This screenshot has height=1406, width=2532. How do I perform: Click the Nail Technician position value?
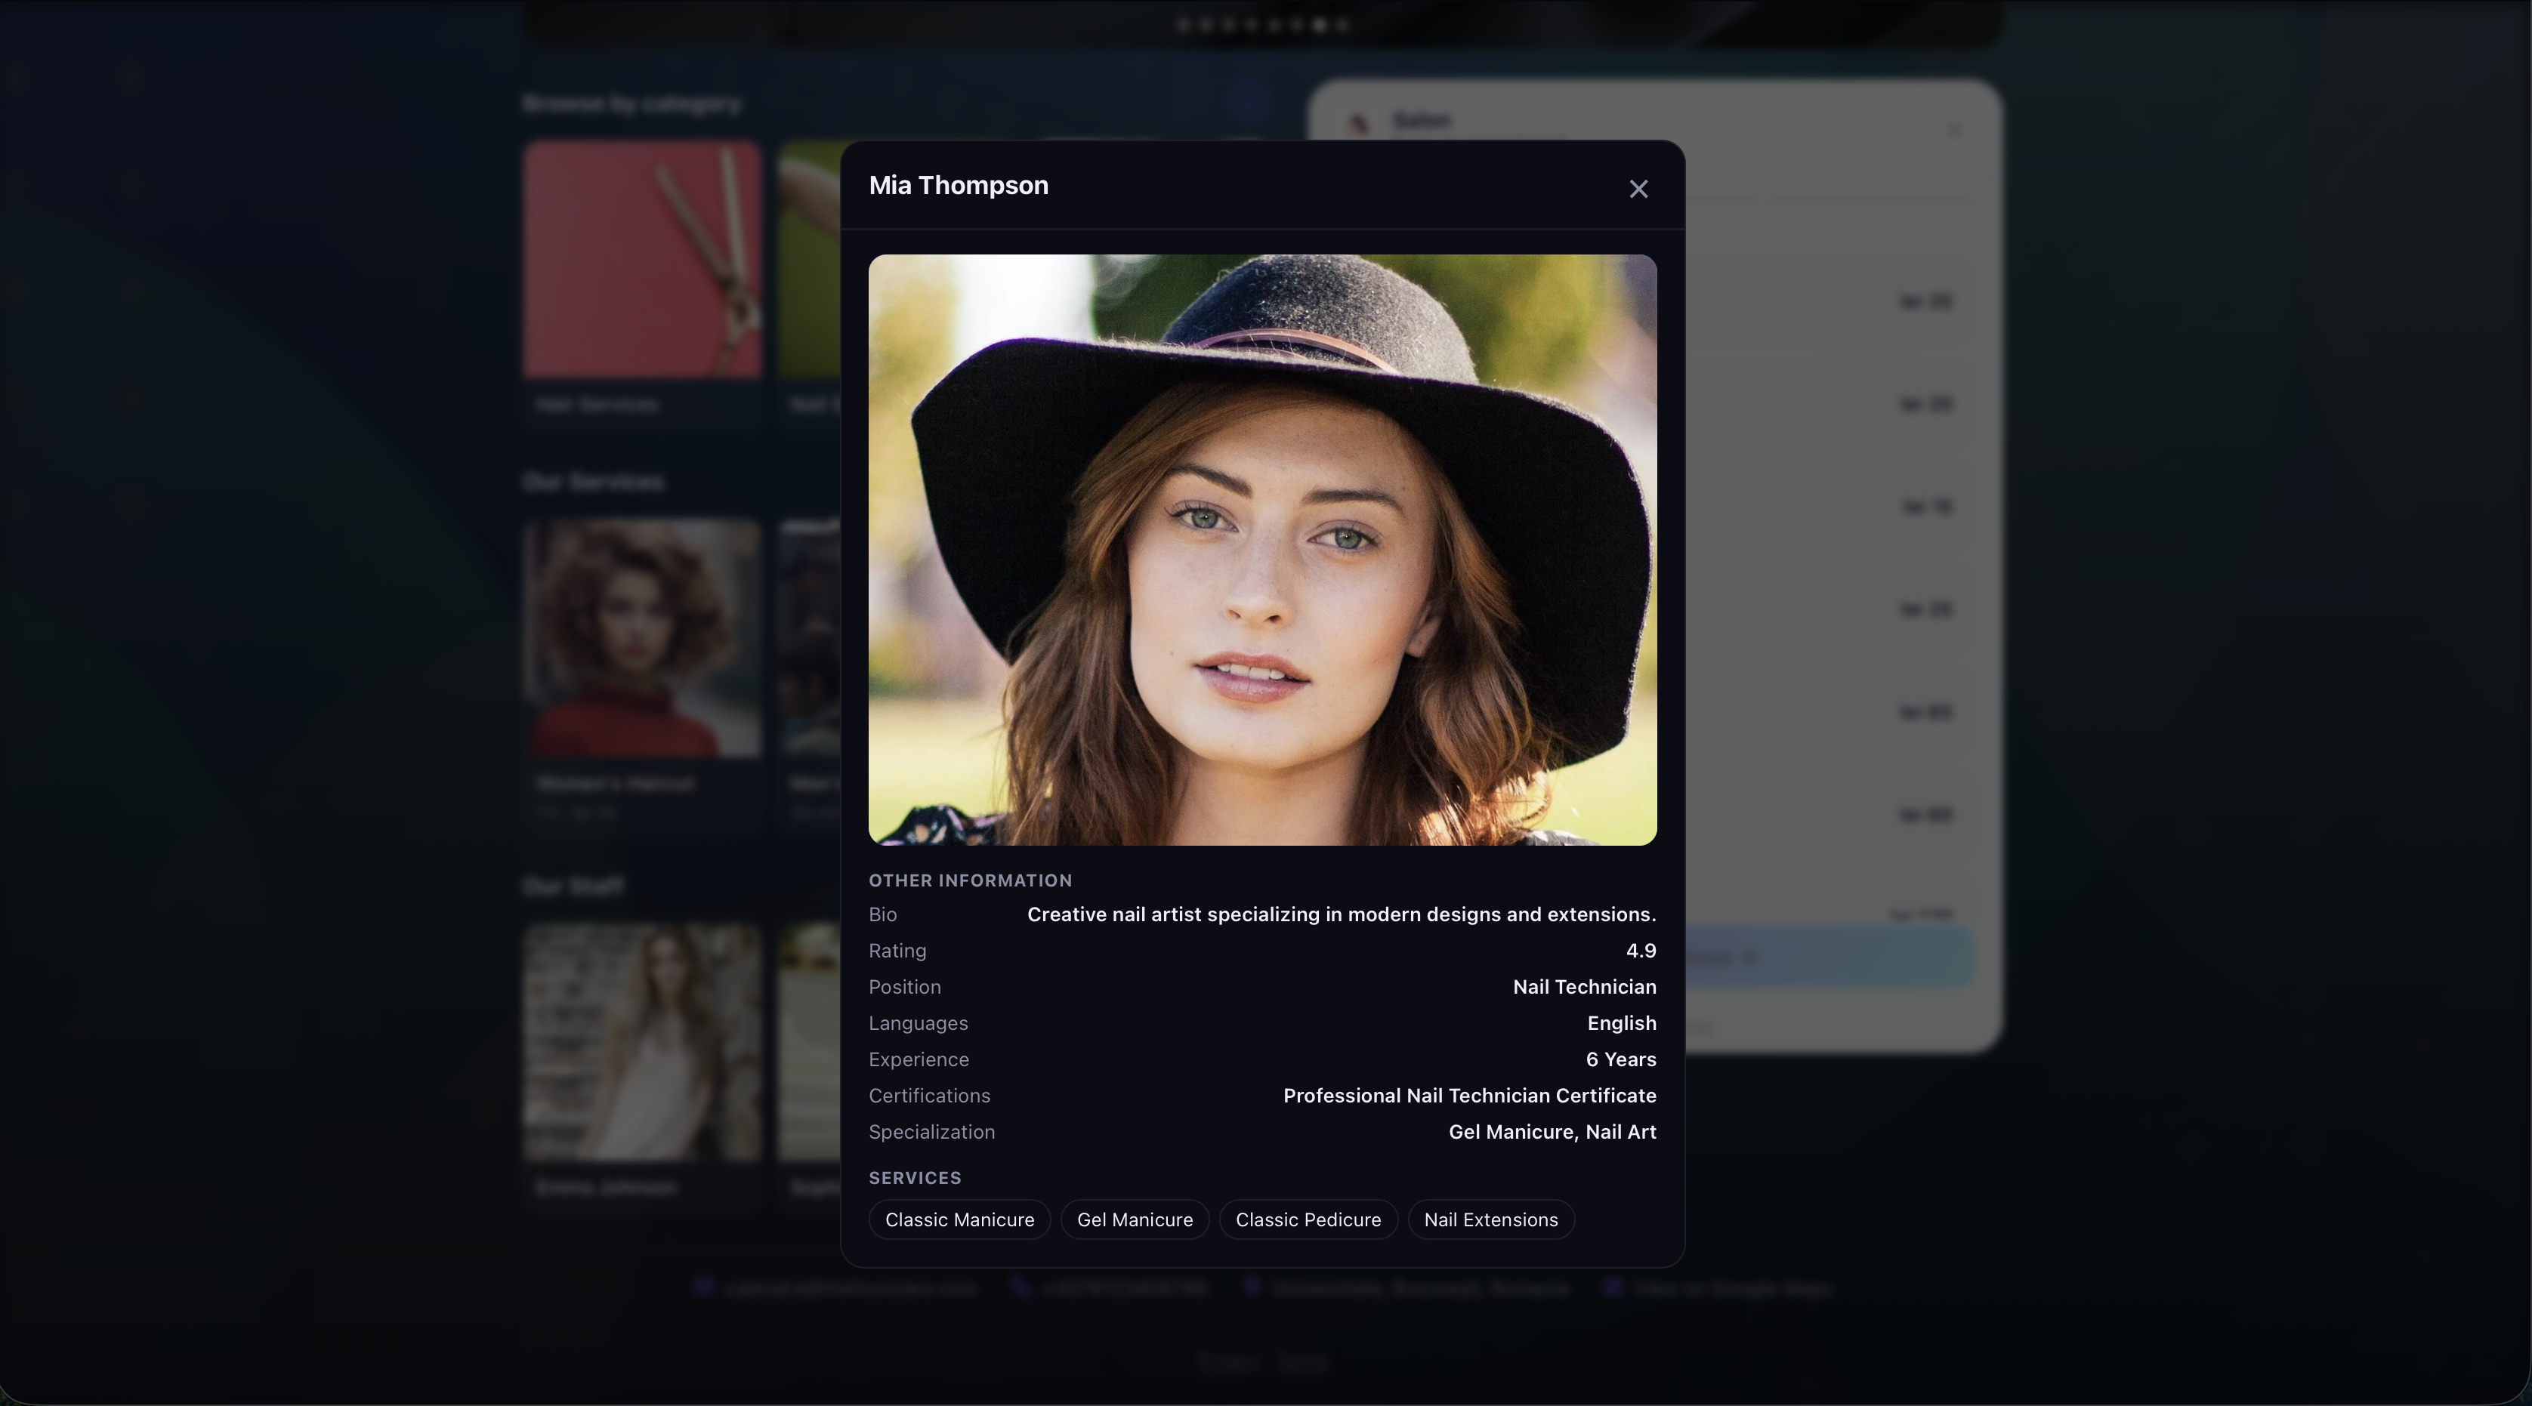(x=1583, y=988)
